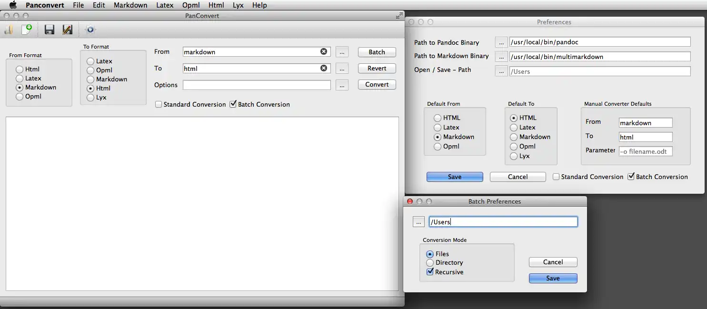Browse From formats with the ellipsis button
The width and height of the screenshot is (707, 309).
(x=342, y=52)
